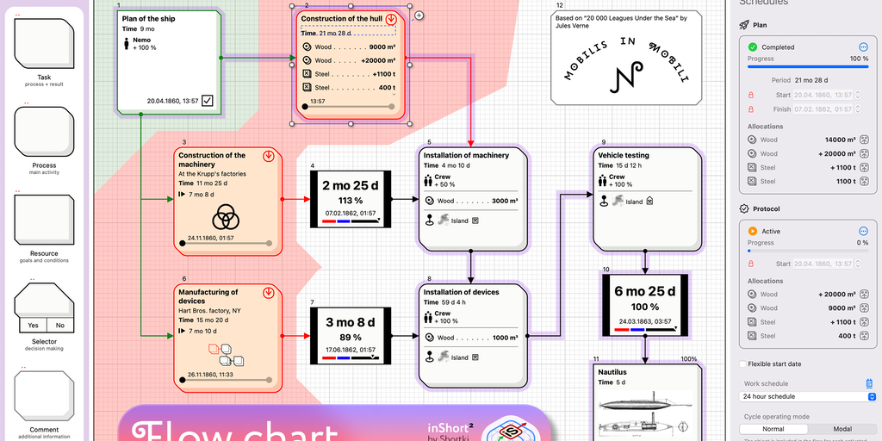Click the Protocol Start date field
This screenshot has height=441, width=882.
click(822, 264)
